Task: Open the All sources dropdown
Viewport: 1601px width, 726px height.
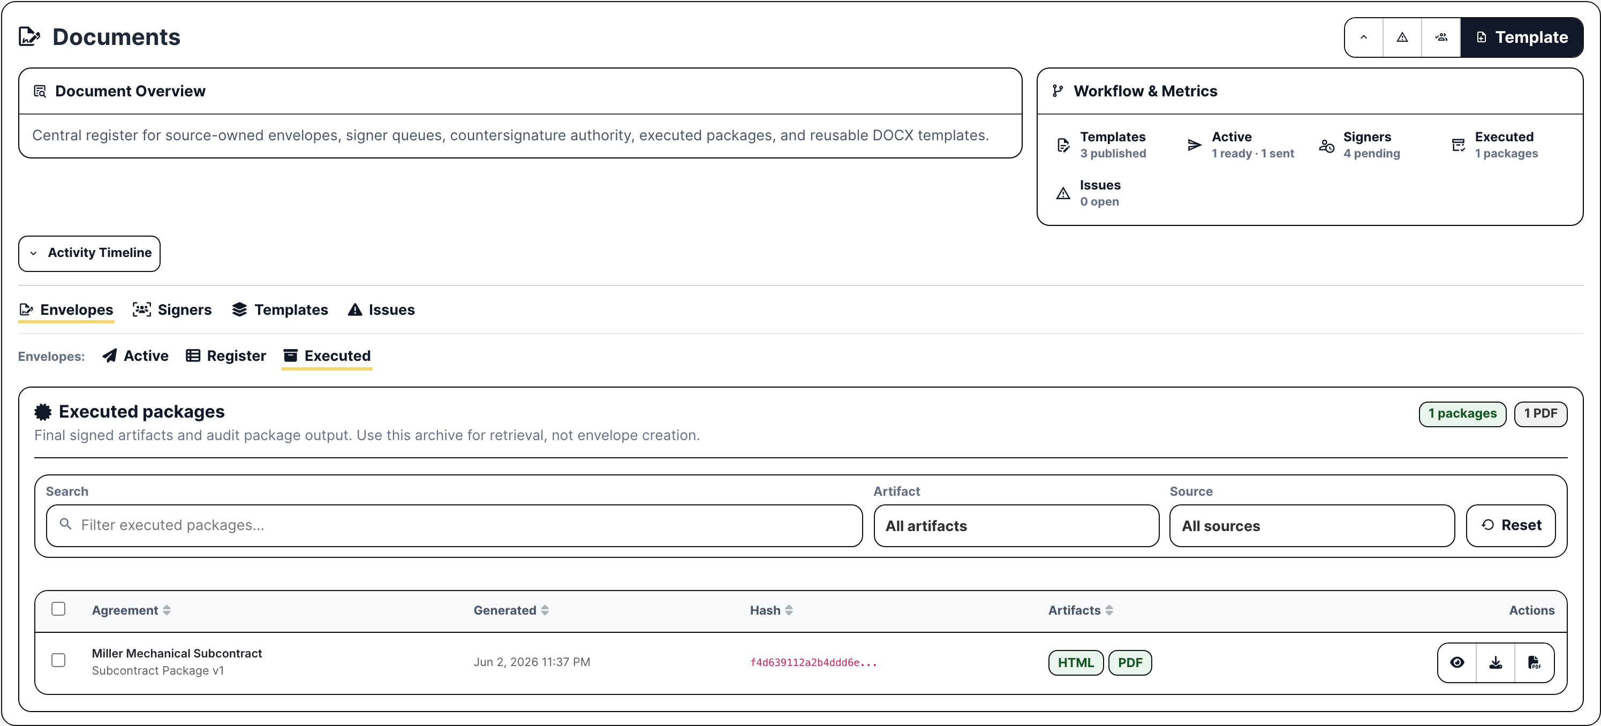Action: (1311, 526)
